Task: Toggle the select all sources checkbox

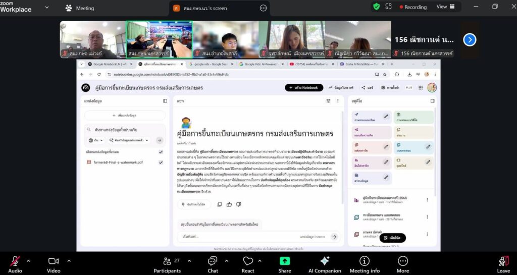Action: 161,152
